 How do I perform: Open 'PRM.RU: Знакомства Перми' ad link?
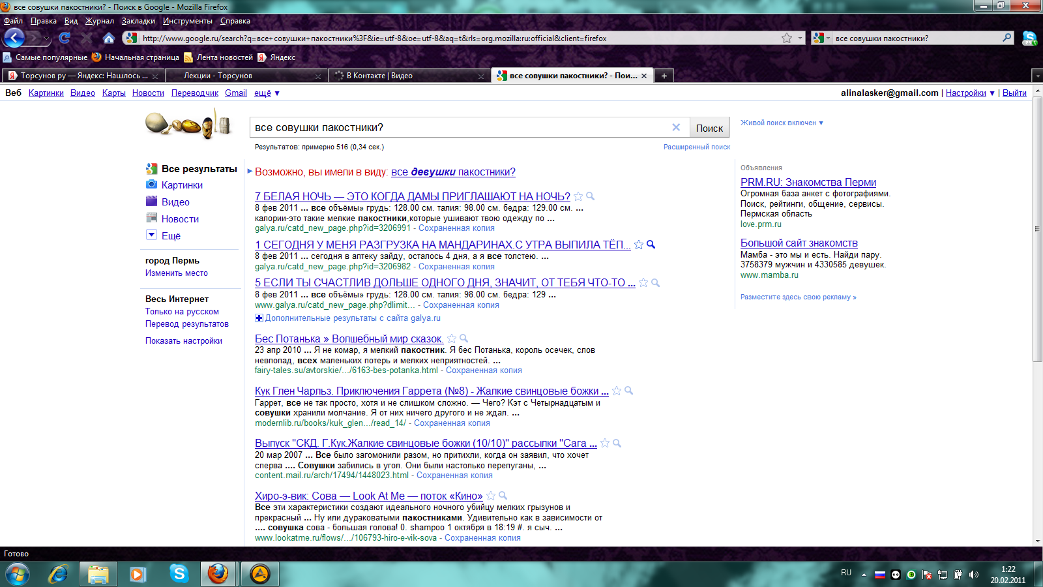coord(808,183)
